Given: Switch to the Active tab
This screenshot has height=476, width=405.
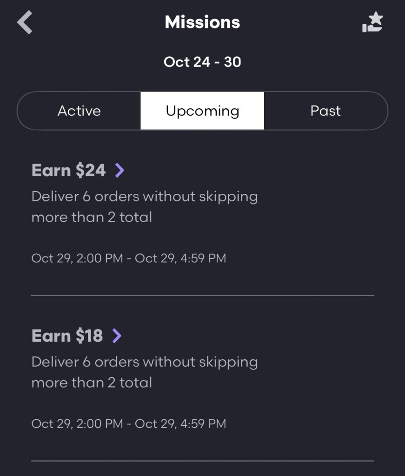Looking at the screenshot, I should (79, 111).
